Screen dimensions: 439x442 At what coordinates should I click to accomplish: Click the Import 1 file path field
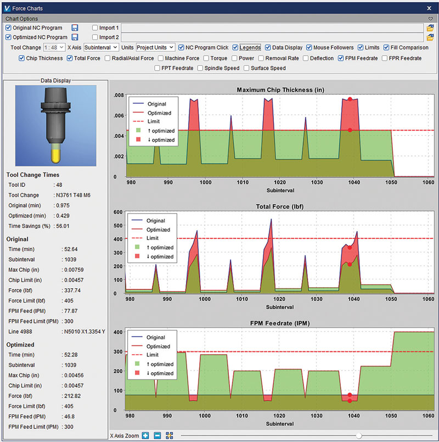click(272, 27)
